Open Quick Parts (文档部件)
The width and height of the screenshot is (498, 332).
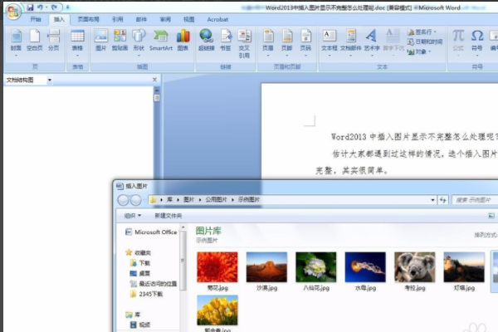350,42
